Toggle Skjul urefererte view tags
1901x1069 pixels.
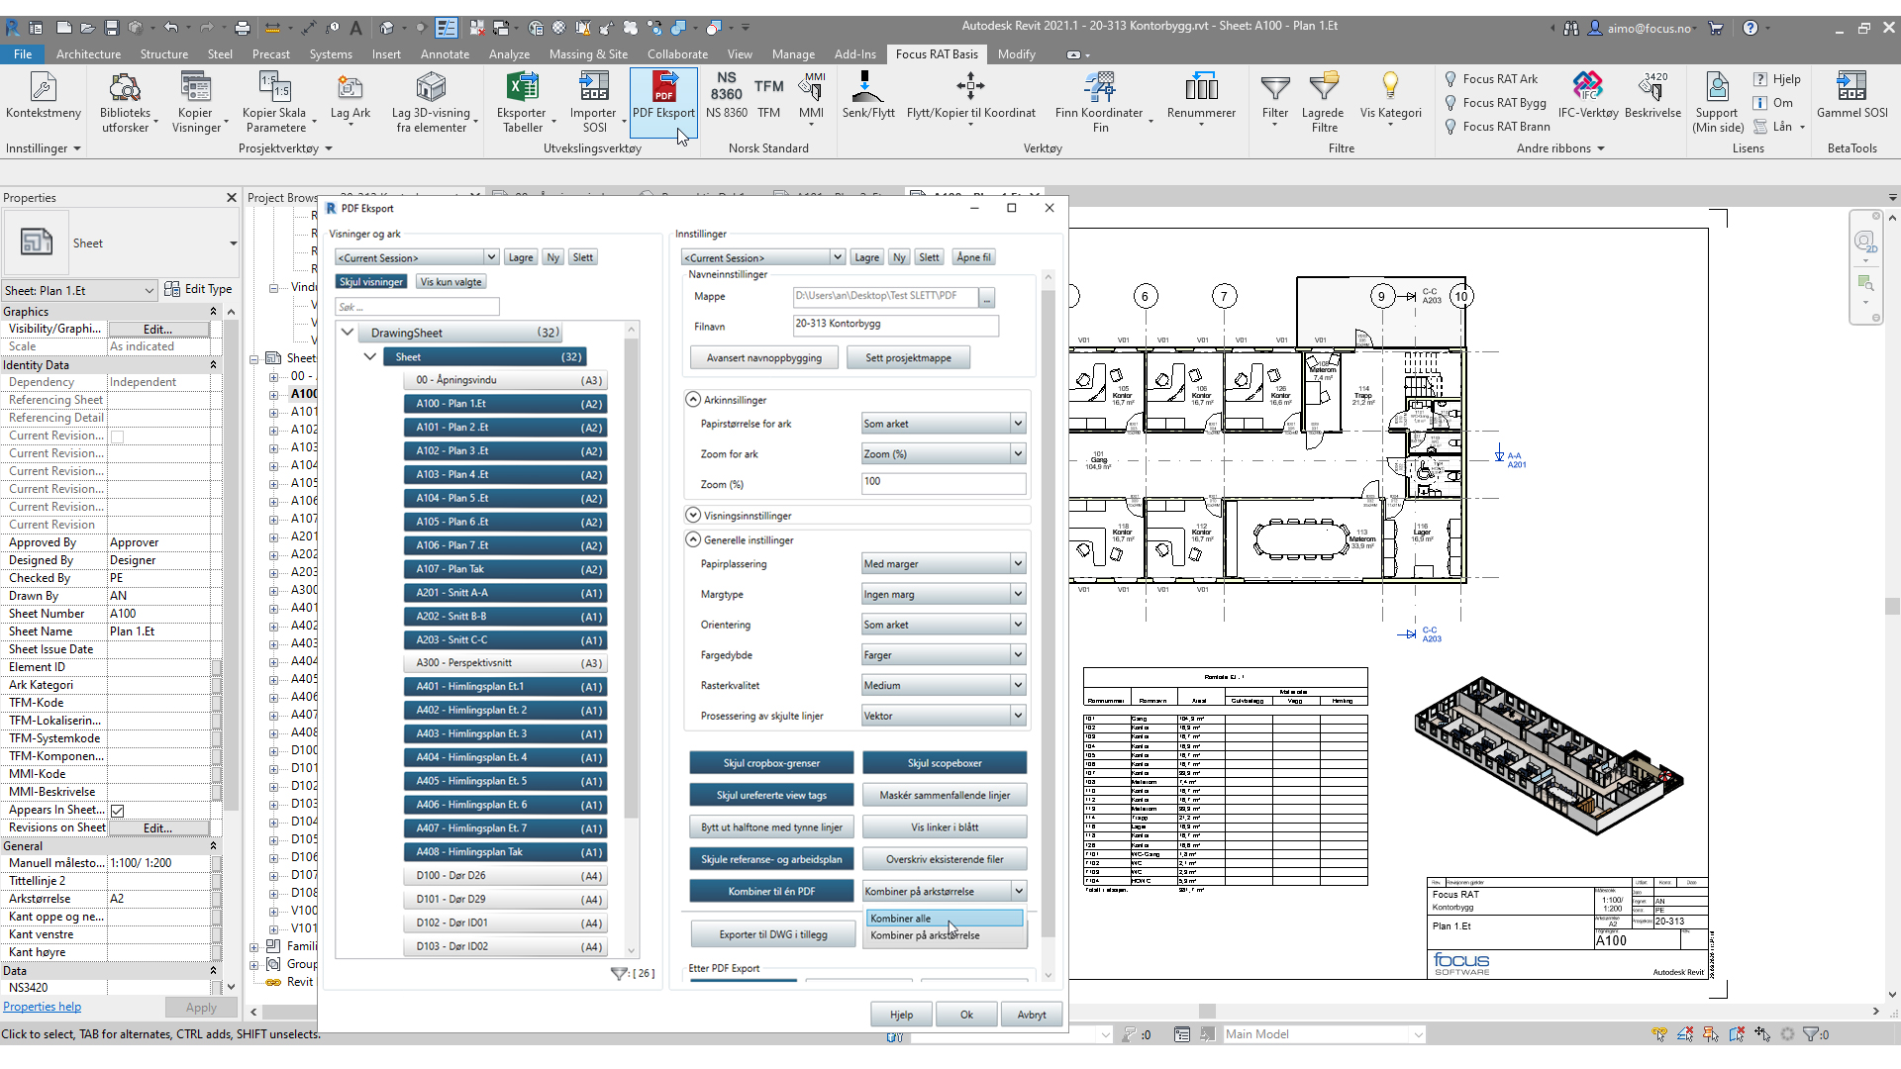tap(771, 795)
